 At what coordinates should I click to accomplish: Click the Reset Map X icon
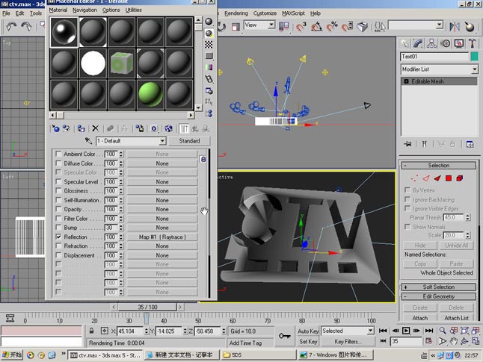click(x=96, y=128)
